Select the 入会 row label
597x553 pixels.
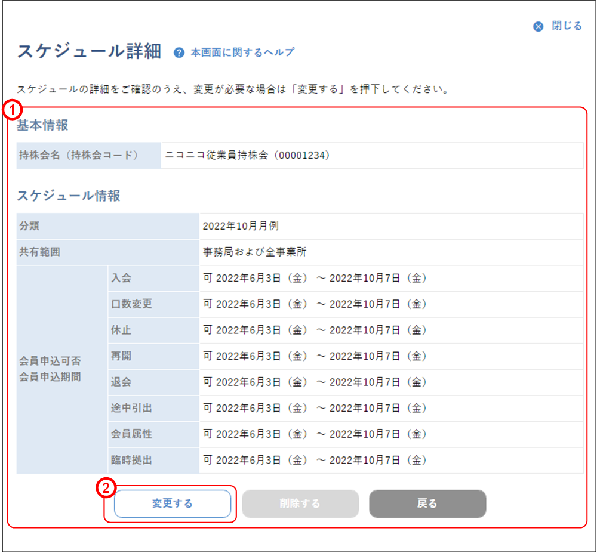tap(121, 278)
